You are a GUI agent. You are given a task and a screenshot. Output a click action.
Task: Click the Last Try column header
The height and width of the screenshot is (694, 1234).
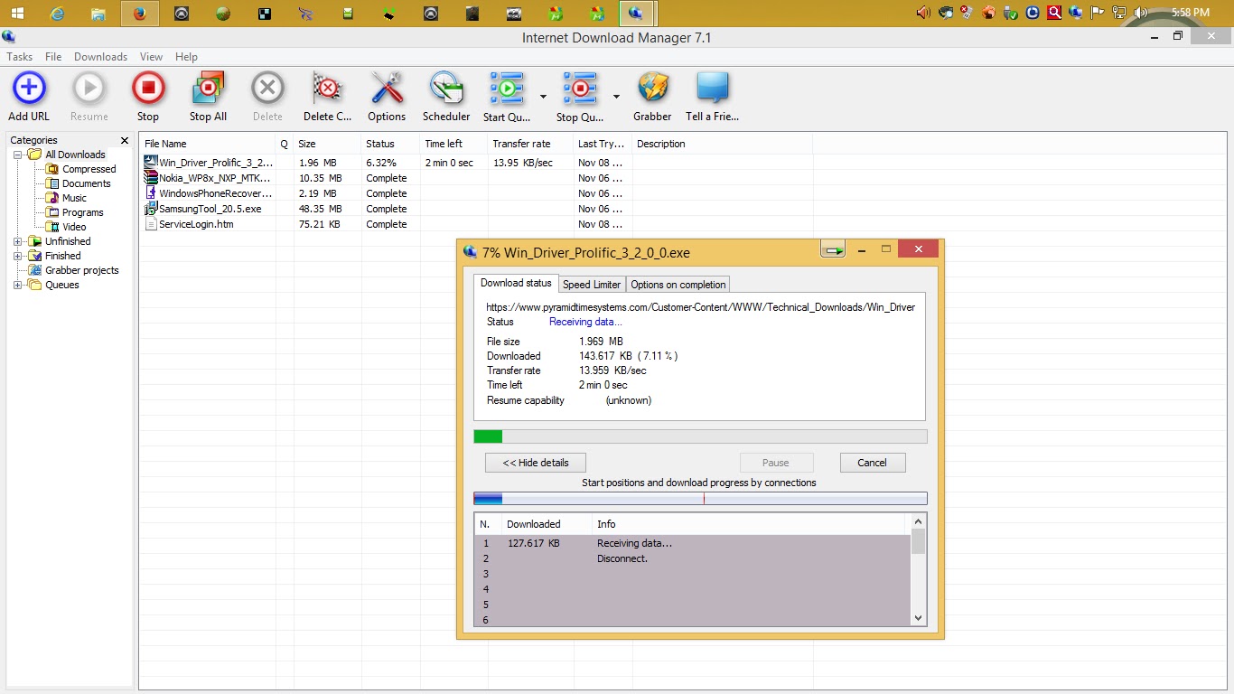point(603,144)
